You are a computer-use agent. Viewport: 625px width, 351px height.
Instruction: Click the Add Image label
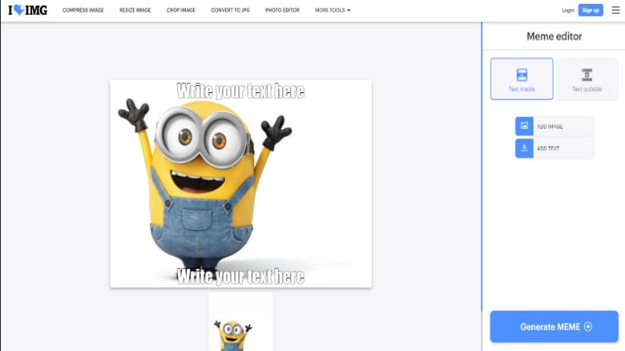tap(550, 126)
